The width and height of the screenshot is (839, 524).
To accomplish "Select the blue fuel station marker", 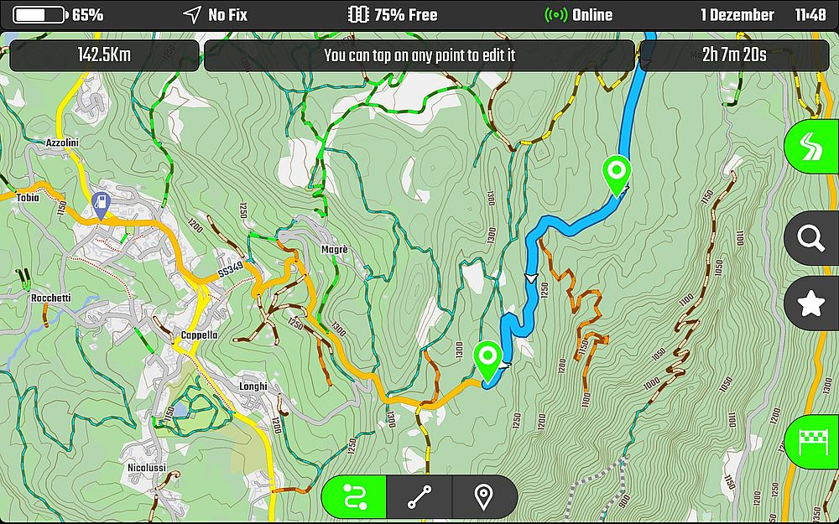I will pos(101,206).
